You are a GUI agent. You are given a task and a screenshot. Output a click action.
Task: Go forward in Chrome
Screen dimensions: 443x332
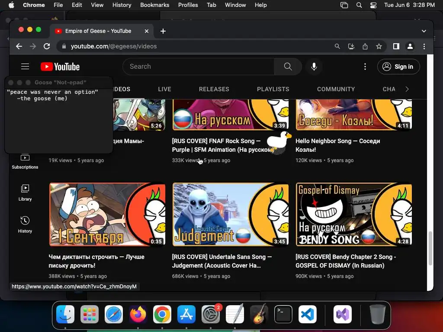pyautogui.click(x=33, y=46)
